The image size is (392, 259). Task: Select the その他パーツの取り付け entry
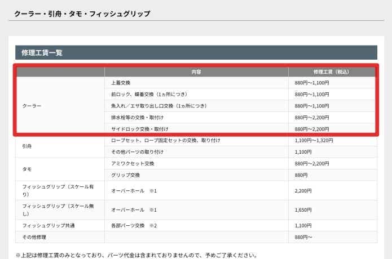pyautogui.click(x=138, y=152)
